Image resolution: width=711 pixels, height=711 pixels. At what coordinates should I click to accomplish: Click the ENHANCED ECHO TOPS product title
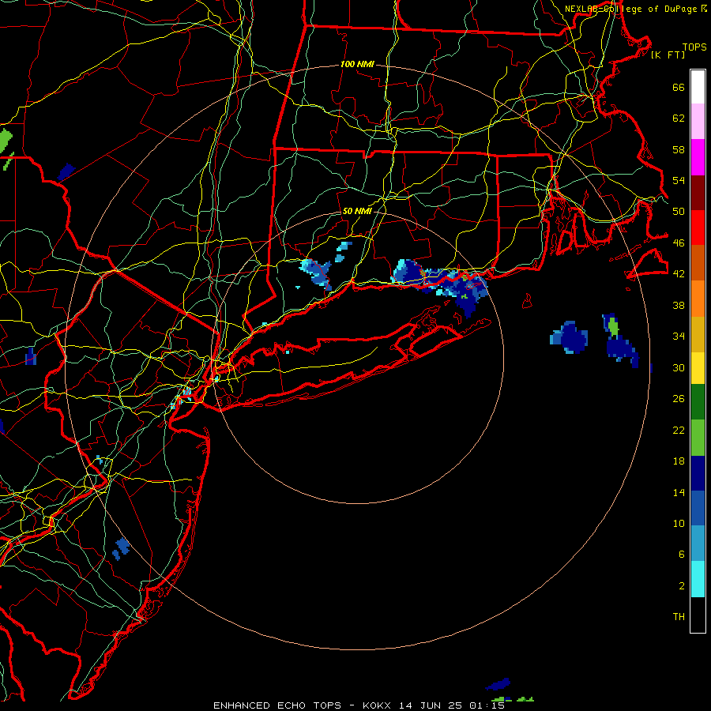click(277, 705)
